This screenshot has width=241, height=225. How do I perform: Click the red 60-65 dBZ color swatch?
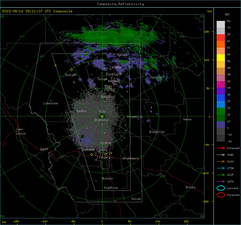click(221, 38)
